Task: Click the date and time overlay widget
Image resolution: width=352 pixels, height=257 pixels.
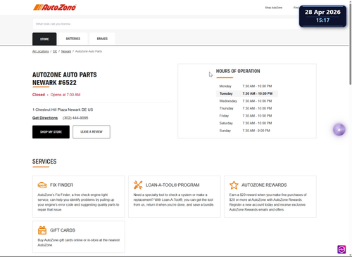Action: (x=322, y=16)
